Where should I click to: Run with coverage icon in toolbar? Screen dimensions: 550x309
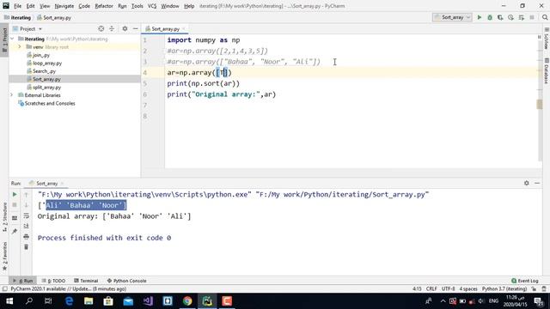[x=500, y=17]
